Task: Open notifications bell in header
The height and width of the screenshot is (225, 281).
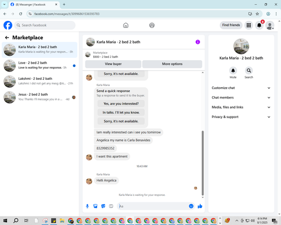Action: coord(259,25)
